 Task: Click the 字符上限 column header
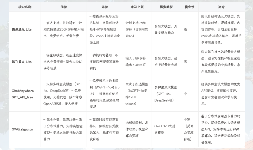click(137, 7)
